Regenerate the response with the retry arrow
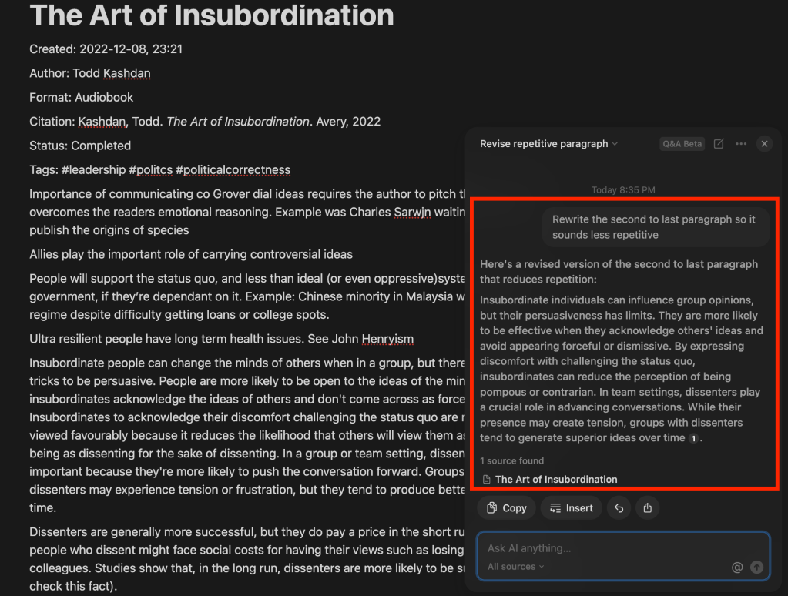This screenshot has height=596, width=788. click(619, 507)
